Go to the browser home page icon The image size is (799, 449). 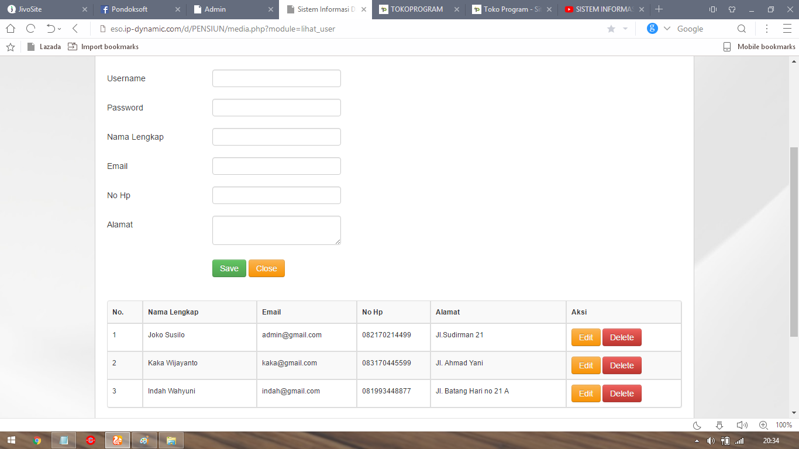[11, 29]
